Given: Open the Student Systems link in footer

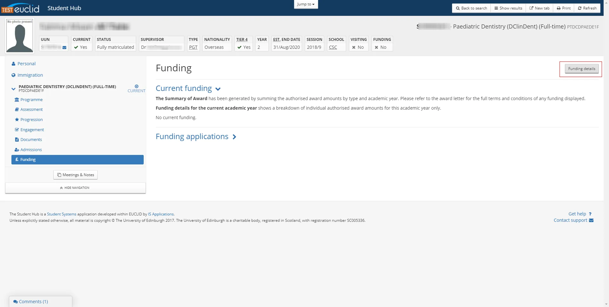Looking at the screenshot, I should coord(61,214).
